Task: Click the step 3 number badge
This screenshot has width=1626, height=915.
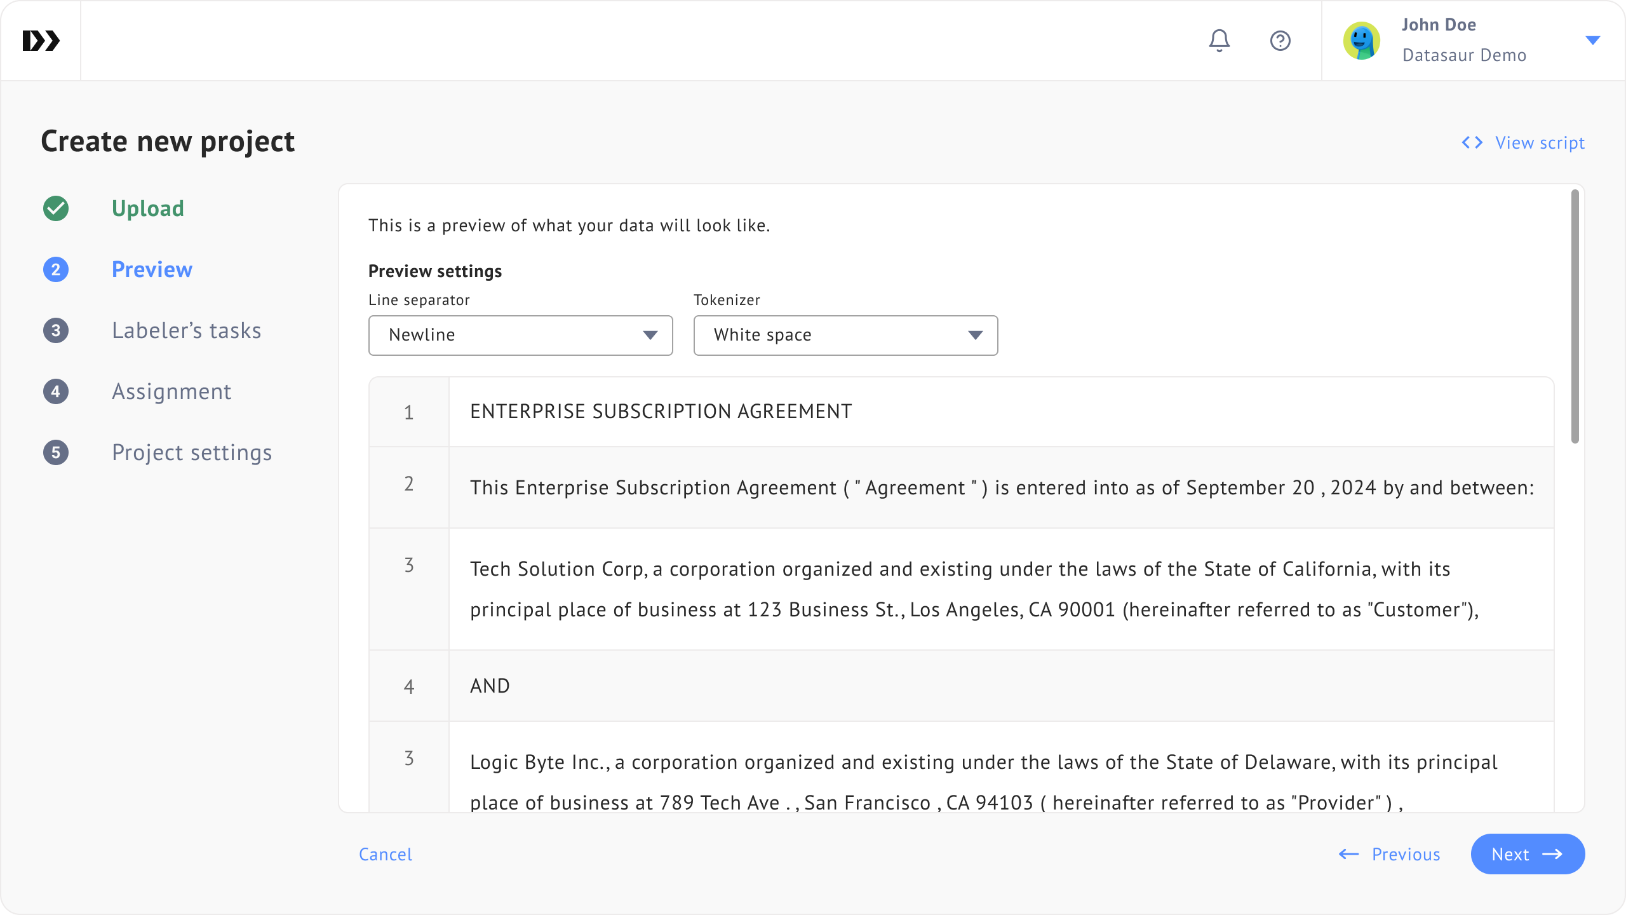Action: 56,330
